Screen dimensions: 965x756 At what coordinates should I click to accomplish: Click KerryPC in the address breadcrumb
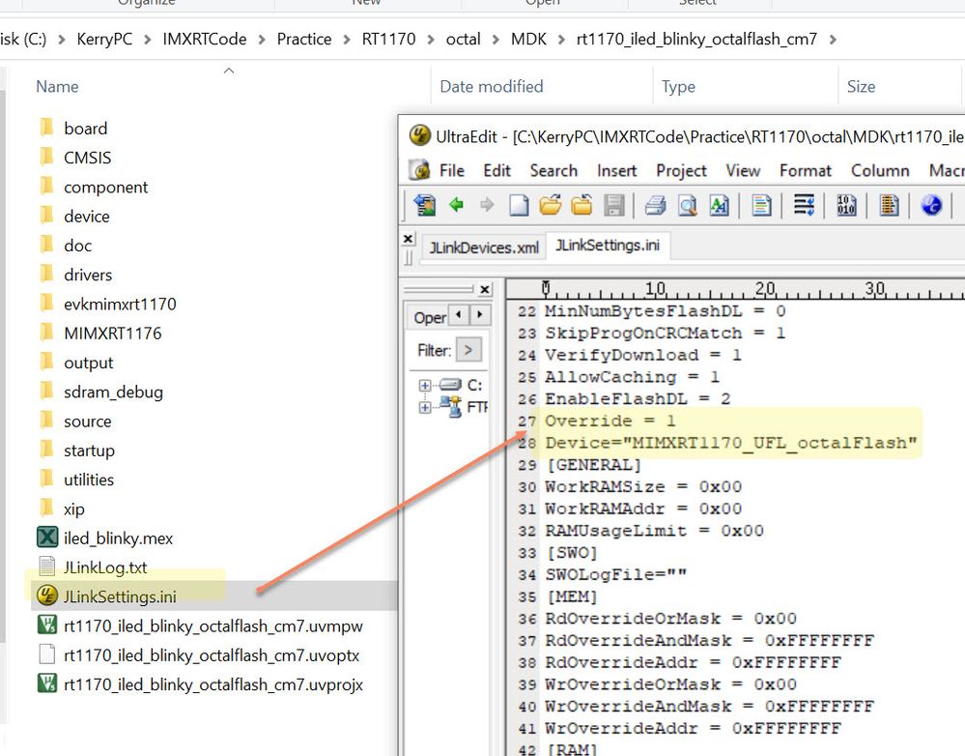(x=104, y=40)
